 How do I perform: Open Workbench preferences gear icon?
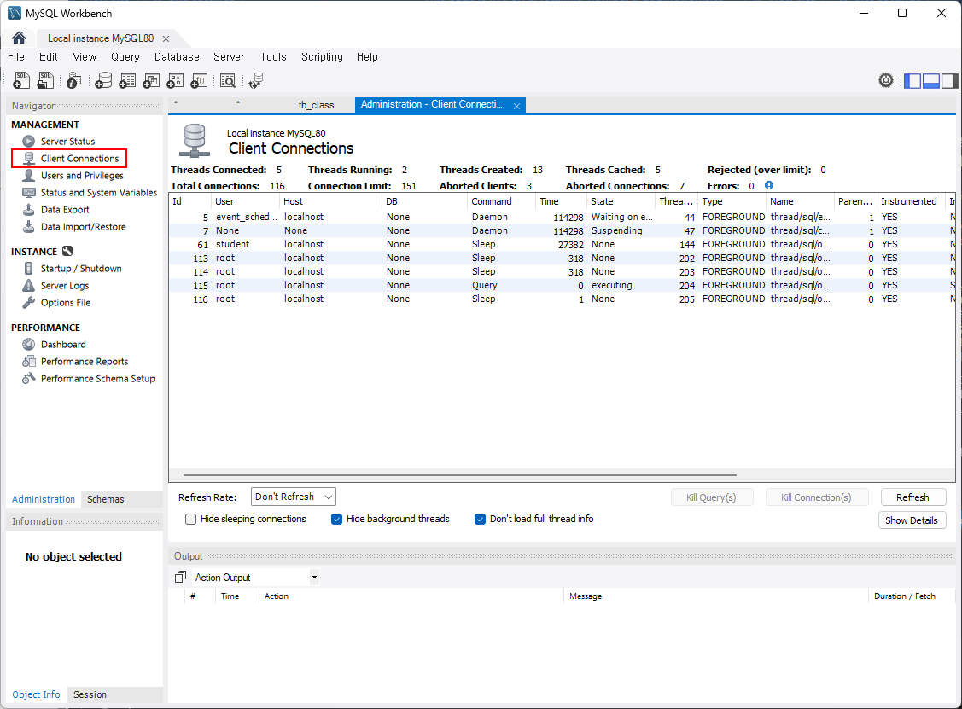pyautogui.click(x=886, y=80)
